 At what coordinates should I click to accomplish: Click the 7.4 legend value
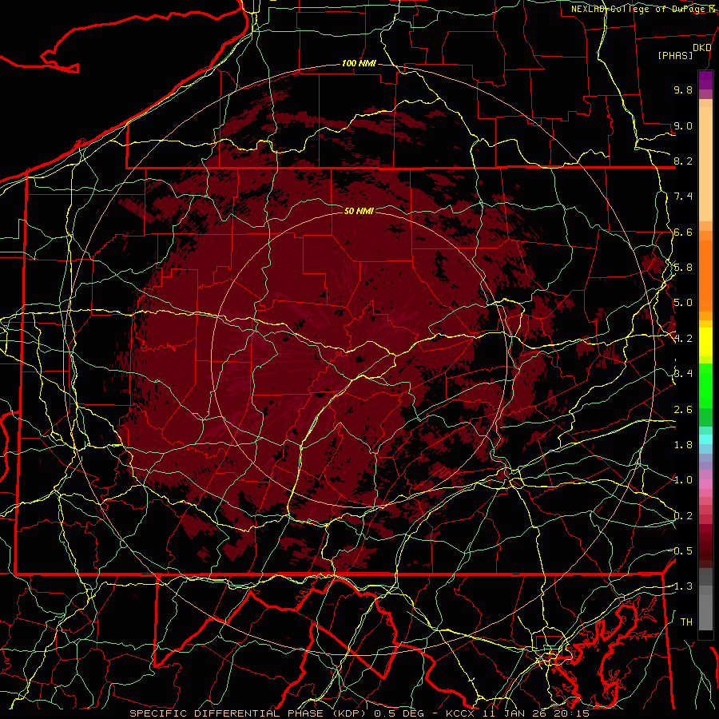point(683,197)
